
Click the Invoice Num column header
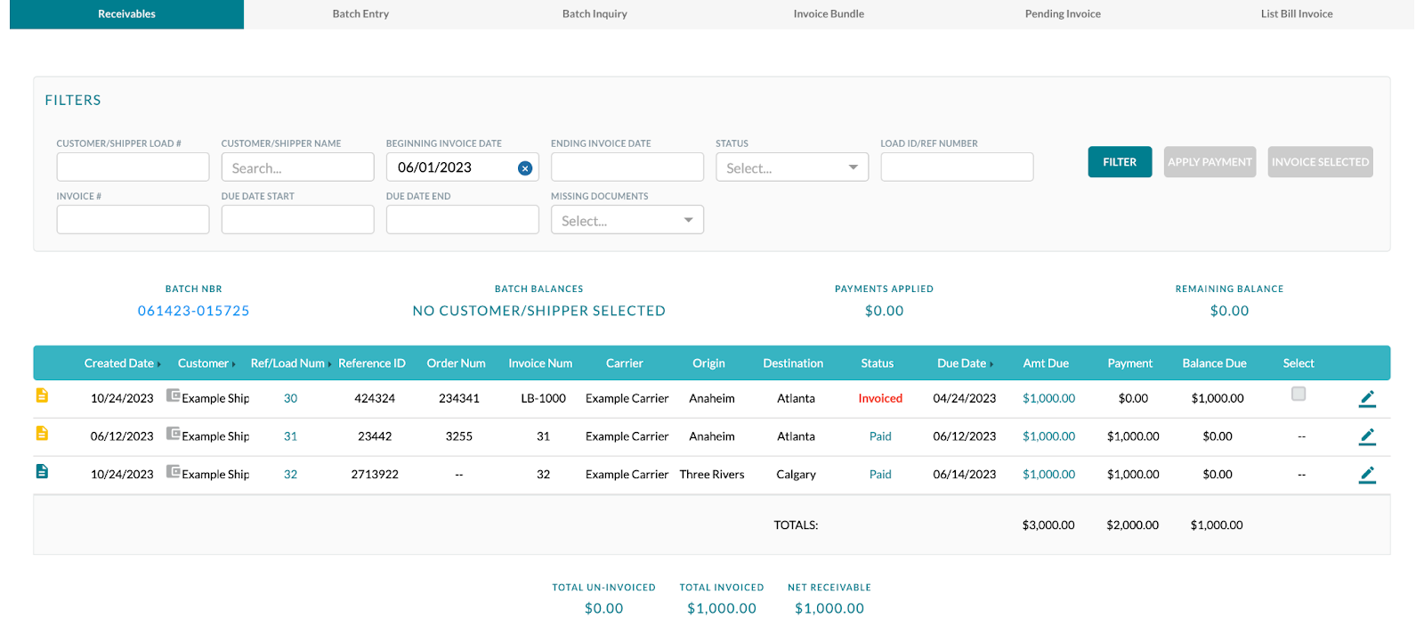tap(540, 363)
